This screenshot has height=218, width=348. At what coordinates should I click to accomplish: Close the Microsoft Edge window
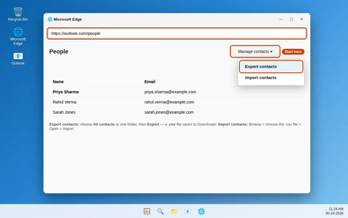(302, 19)
